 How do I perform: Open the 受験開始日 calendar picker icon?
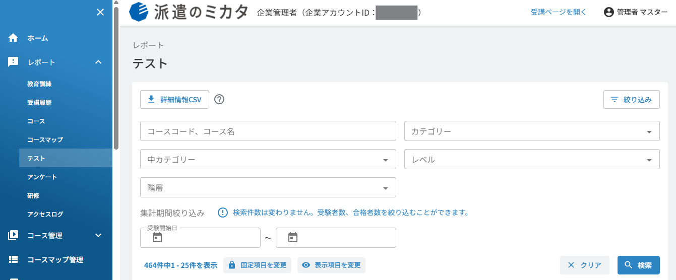click(x=157, y=237)
